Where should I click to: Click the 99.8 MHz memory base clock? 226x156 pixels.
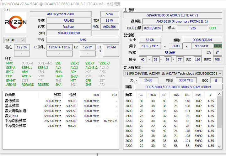click(202, 46)
